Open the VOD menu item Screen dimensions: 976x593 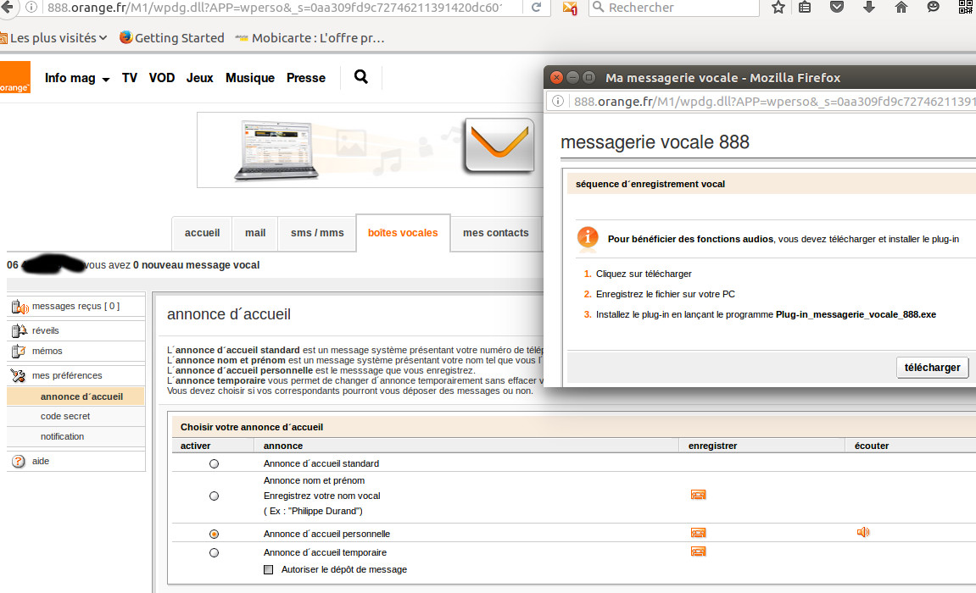pyautogui.click(x=162, y=78)
